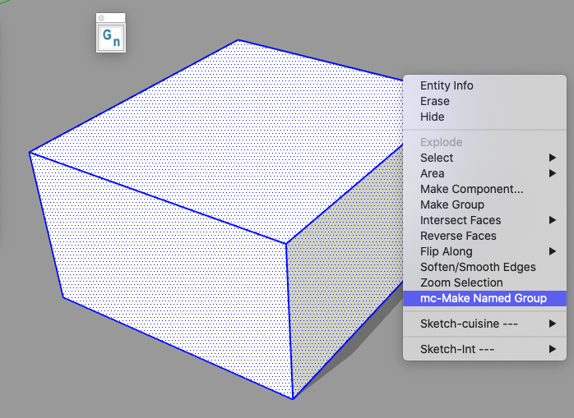Expand the Sketch-Int submenu
Viewport: 574px width, 418px height.
[x=445, y=349]
